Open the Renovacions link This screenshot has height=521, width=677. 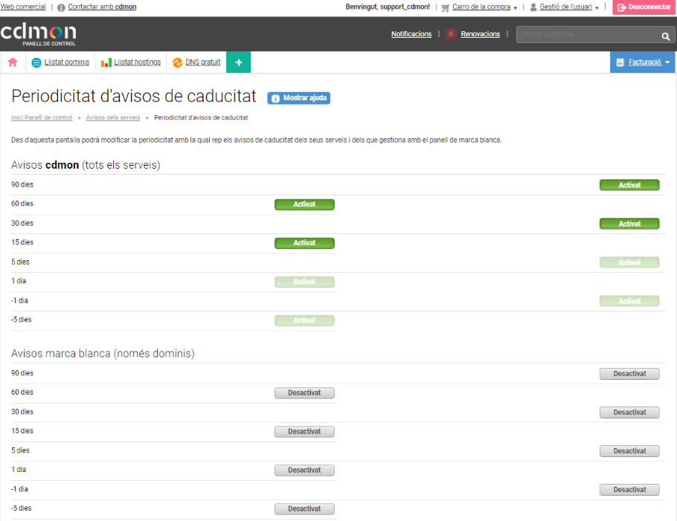click(x=480, y=34)
